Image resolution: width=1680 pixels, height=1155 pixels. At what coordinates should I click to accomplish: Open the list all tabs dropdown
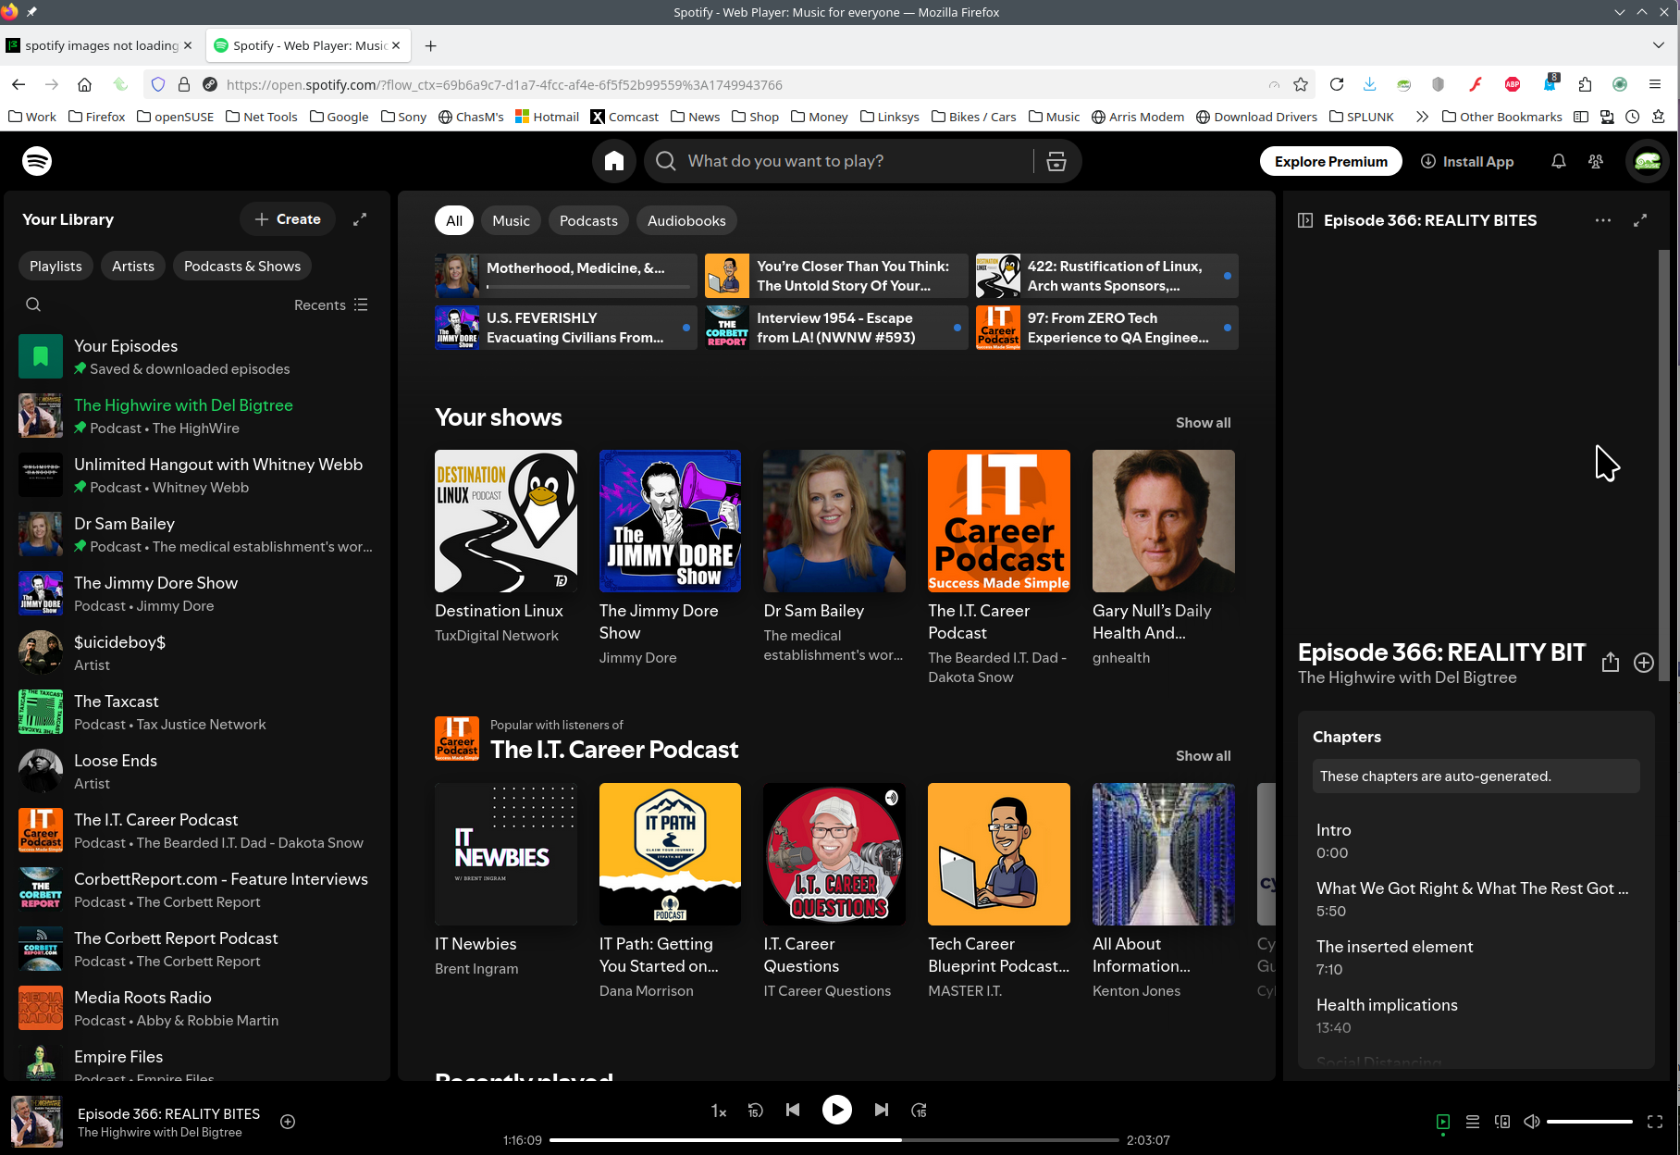tap(1658, 45)
